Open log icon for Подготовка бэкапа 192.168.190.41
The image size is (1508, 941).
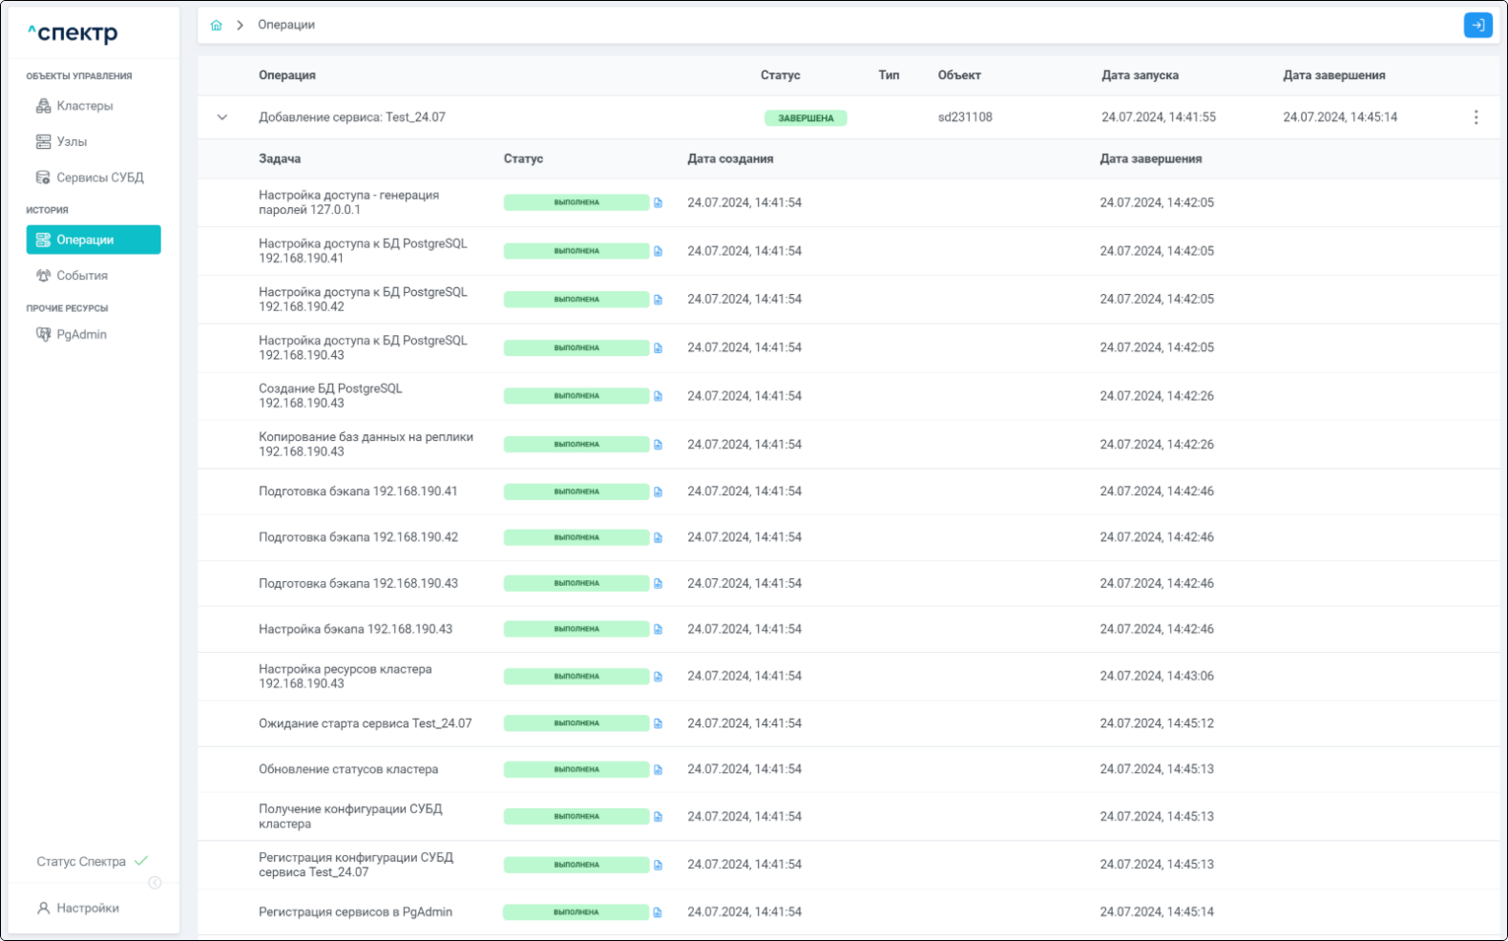(x=658, y=492)
